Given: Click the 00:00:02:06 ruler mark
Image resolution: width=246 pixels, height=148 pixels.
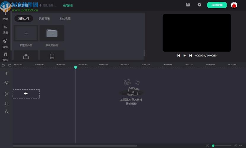Looking at the screenshot, I should pyautogui.click(x=39, y=65).
